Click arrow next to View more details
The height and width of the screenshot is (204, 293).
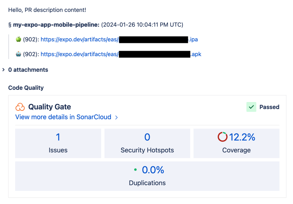(116, 117)
